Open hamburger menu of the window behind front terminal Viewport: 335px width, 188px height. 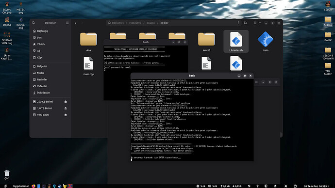click(256, 82)
